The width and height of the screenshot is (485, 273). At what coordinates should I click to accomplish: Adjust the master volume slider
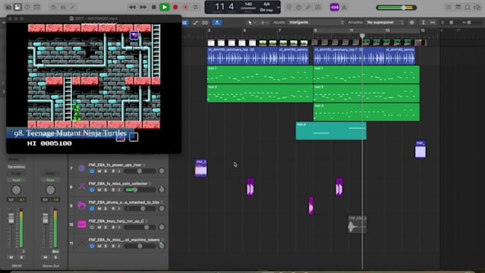(397, 7)
